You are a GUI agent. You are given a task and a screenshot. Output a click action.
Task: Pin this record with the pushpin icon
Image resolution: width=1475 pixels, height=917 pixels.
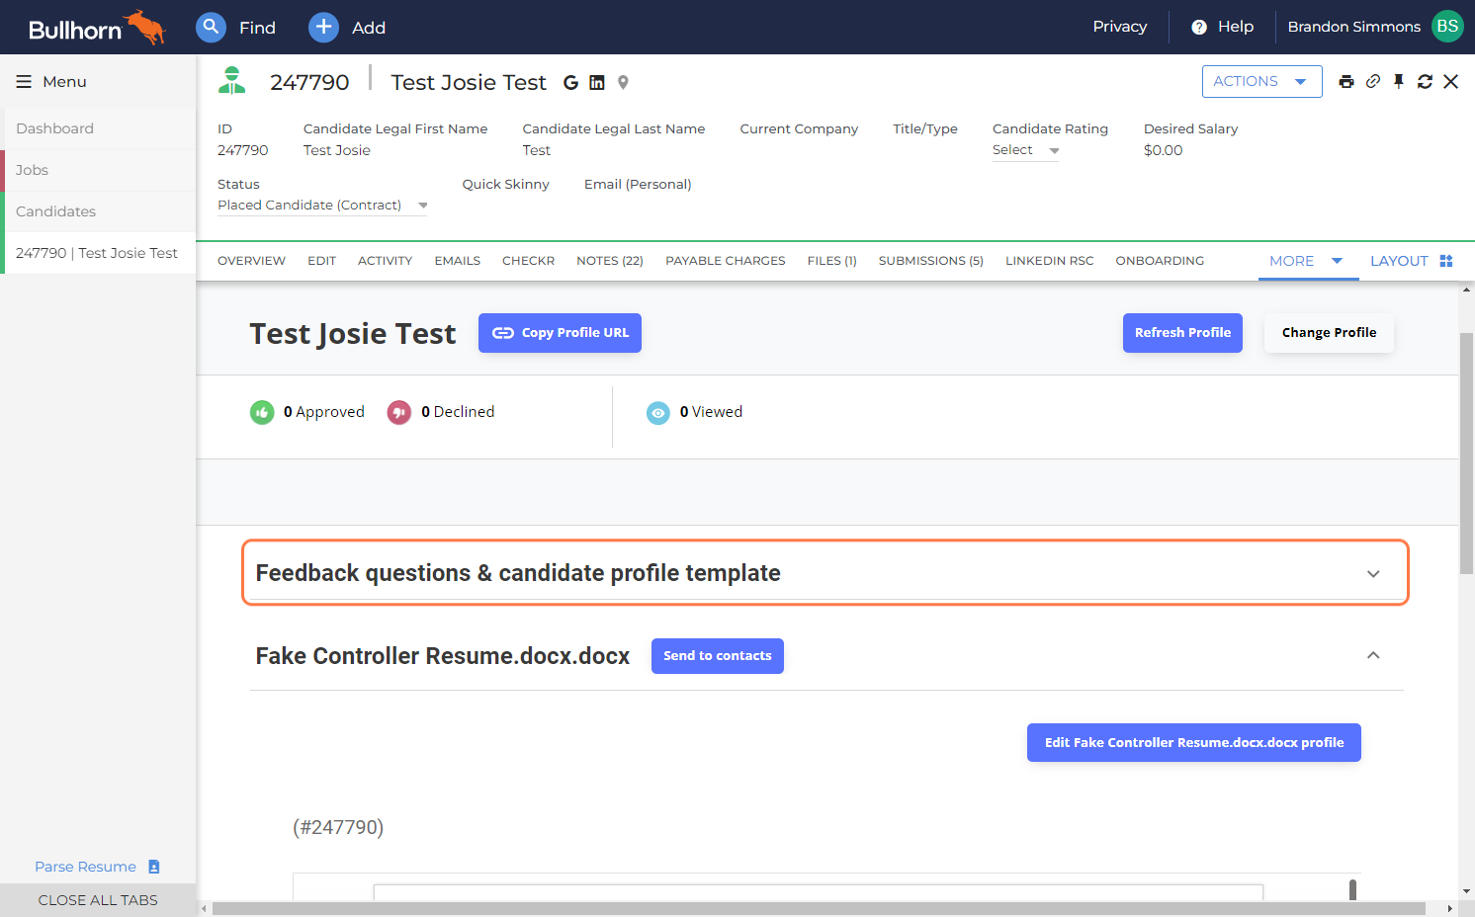pyautogui.click(x=1399, y=81)
